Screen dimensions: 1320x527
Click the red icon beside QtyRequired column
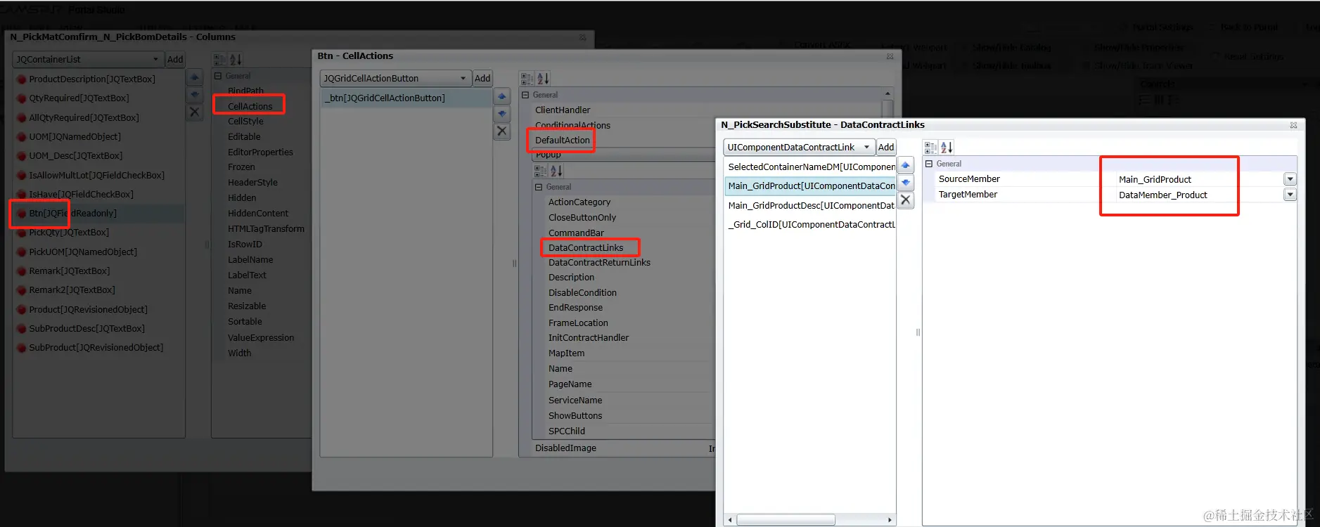(22, 98)
